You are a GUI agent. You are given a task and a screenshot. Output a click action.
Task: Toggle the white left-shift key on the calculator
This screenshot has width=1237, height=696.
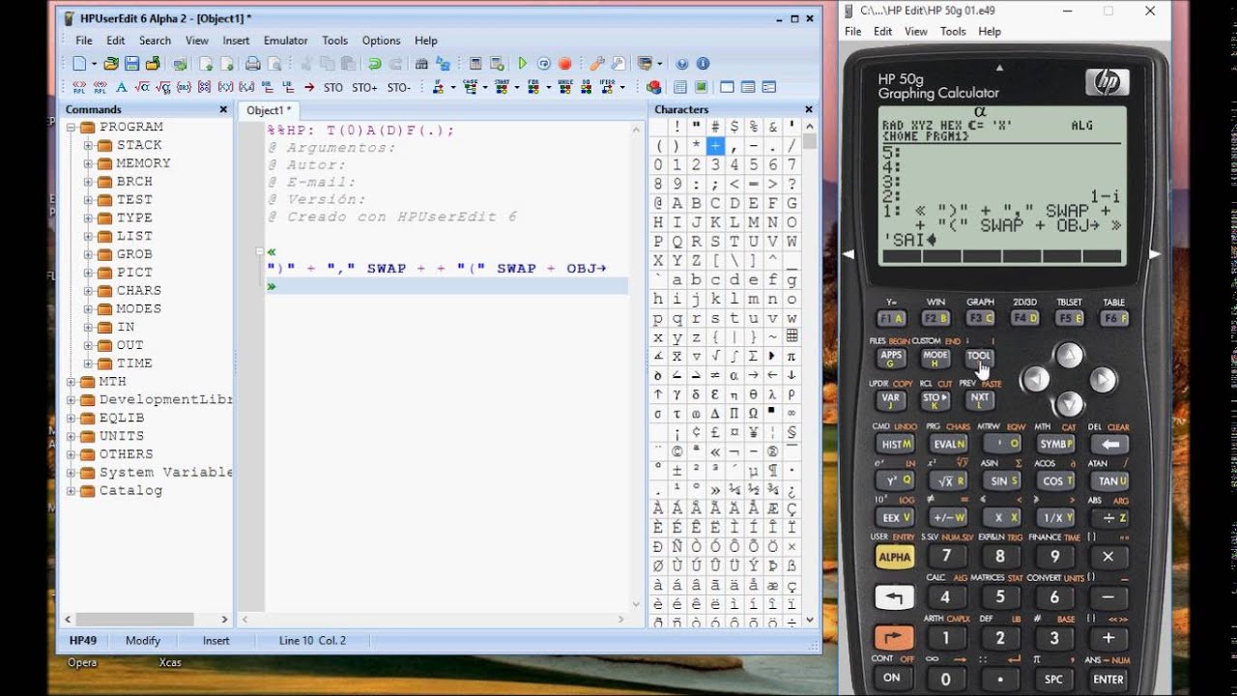pos(894,598)
